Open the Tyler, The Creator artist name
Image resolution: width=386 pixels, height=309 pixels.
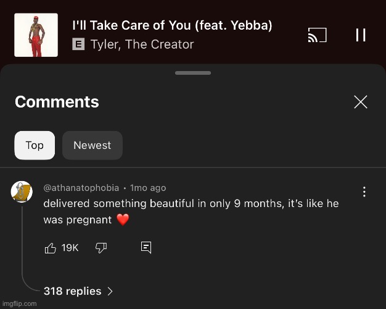tap(142, 44)
